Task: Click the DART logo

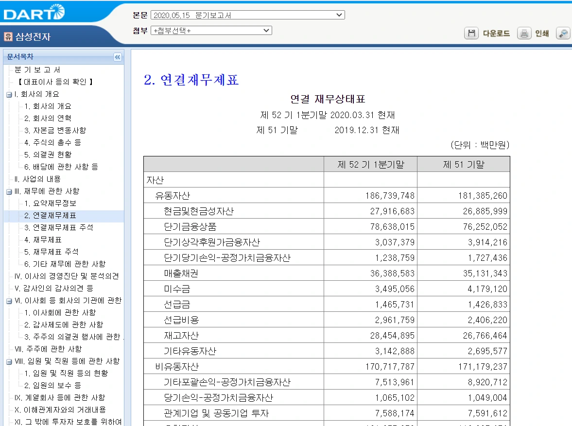Action: coord(34,13)
